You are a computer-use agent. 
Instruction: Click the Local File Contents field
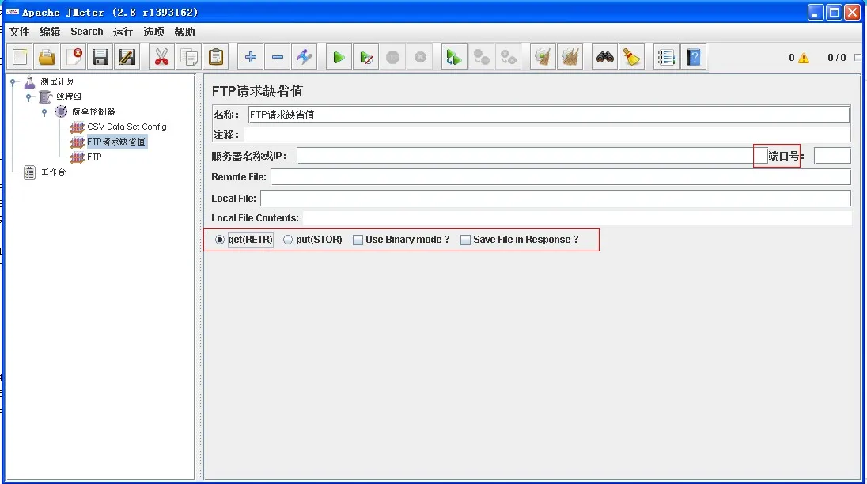click(577, 218)
